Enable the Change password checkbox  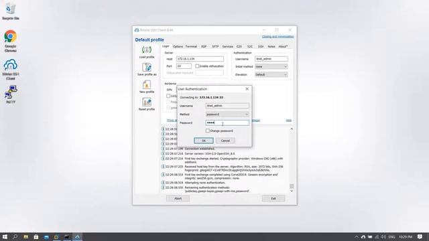207,131
